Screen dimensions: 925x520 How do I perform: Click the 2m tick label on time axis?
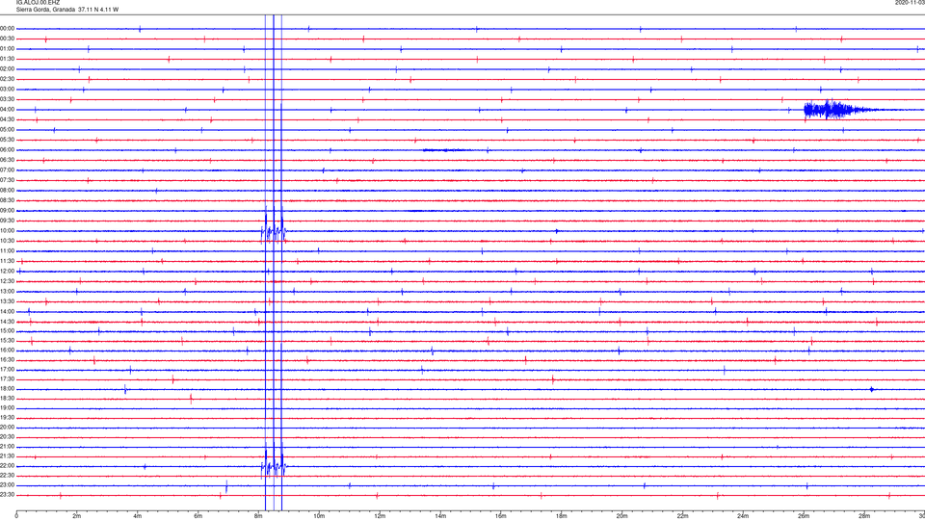[77, 516]
